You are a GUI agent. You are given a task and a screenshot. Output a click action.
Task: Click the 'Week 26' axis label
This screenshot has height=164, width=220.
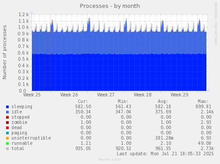[69, 95]
